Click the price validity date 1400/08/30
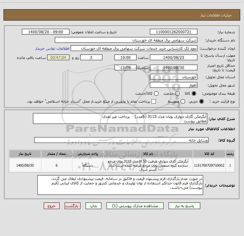The image size is (244, 236). tap(174, 67)
